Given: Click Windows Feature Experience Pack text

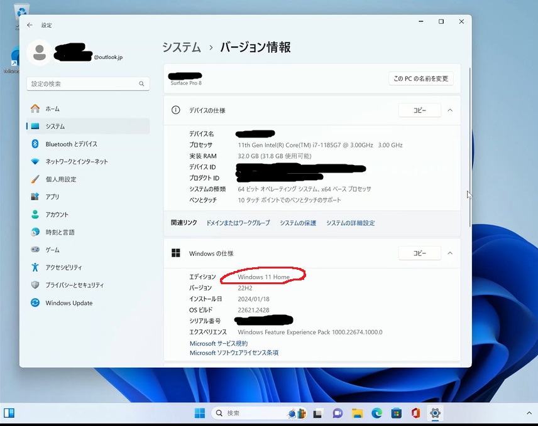Looking at the screenshot, I should coord(310,332).
